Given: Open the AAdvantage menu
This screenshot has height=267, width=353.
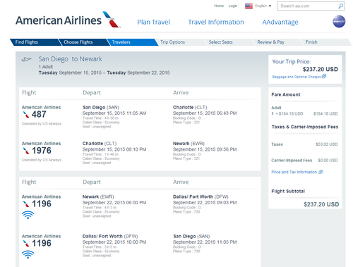Looking at the screenshot, I should (x=280, y=22).
